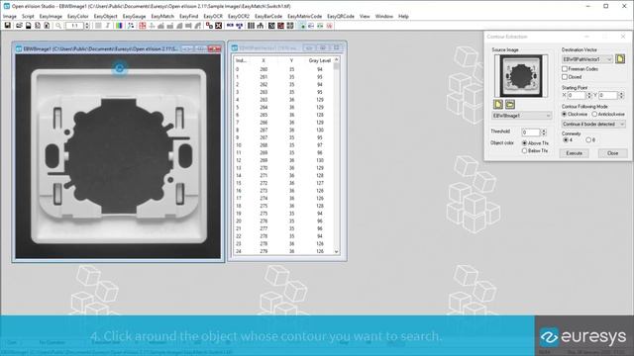
Task: Click the Threshold value field
Action: [531, 132]
